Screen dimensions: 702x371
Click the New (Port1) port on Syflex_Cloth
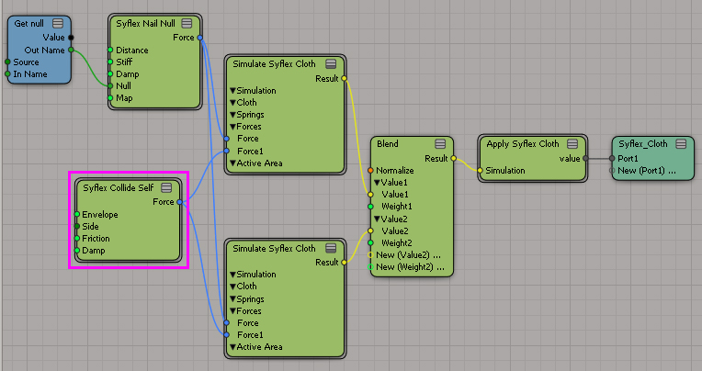tap(612, 171)
